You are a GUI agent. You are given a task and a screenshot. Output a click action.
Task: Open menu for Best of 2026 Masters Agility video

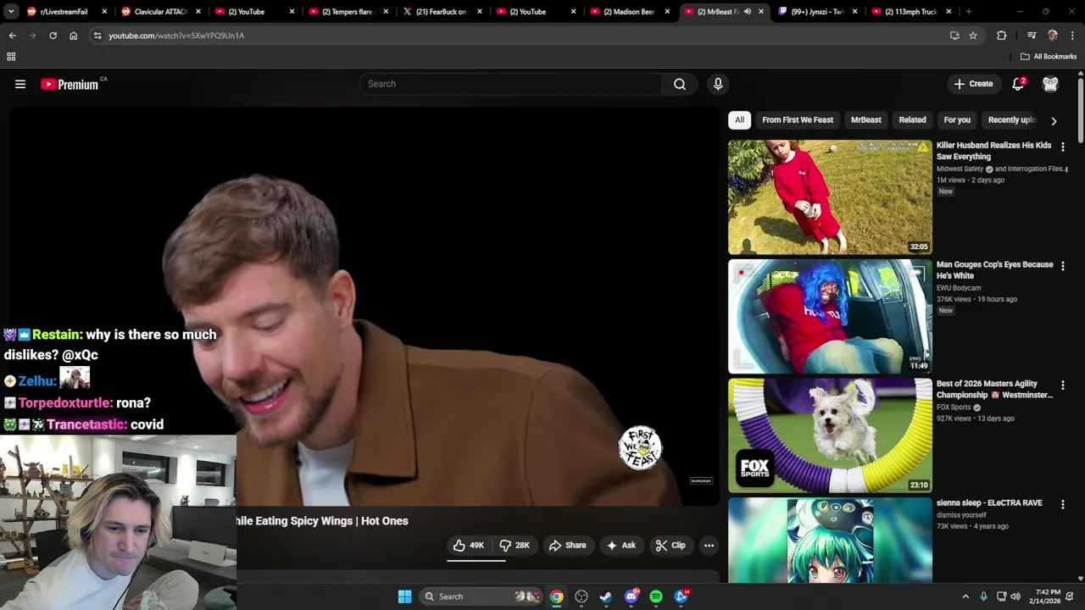point(1063,385)
